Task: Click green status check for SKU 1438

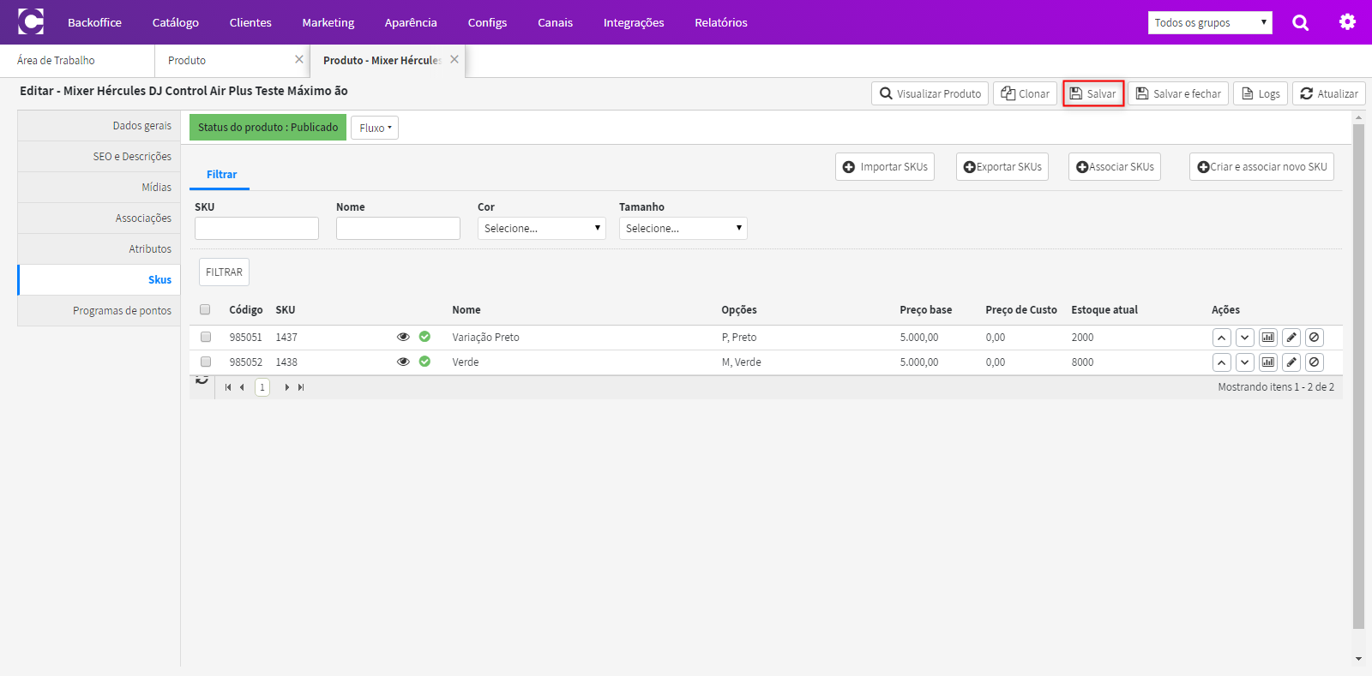Action: [424, 362]
